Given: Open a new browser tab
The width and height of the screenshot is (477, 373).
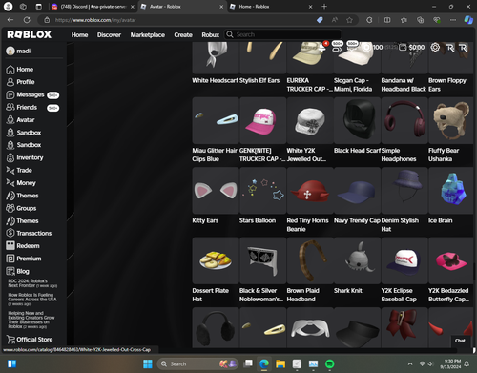Looking at the screenshot, I should [324, 7].
